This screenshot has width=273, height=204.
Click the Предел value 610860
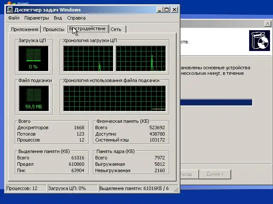(76, 164)
